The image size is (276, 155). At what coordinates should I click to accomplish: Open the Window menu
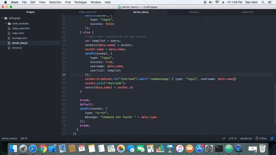(x=96, y=2)
